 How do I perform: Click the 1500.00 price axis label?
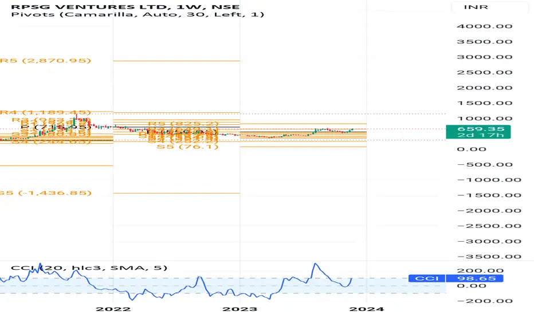484,103
